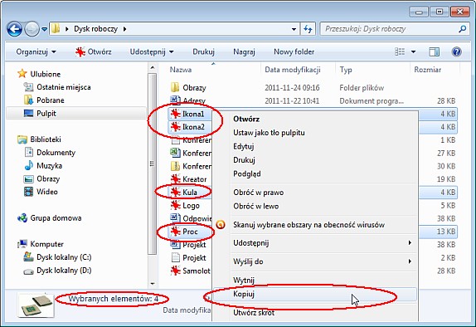This screenshot has height=327, width=476.
Task: Open Wideo library
Action: pyautogui.click(x=41, y=192)
